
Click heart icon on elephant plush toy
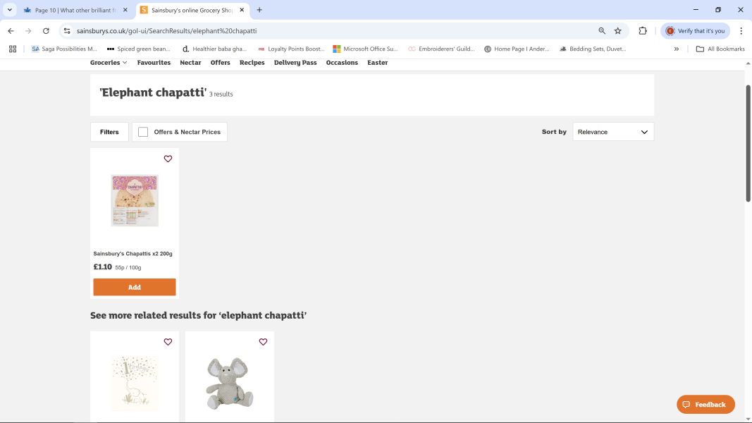tap(263, 342)
